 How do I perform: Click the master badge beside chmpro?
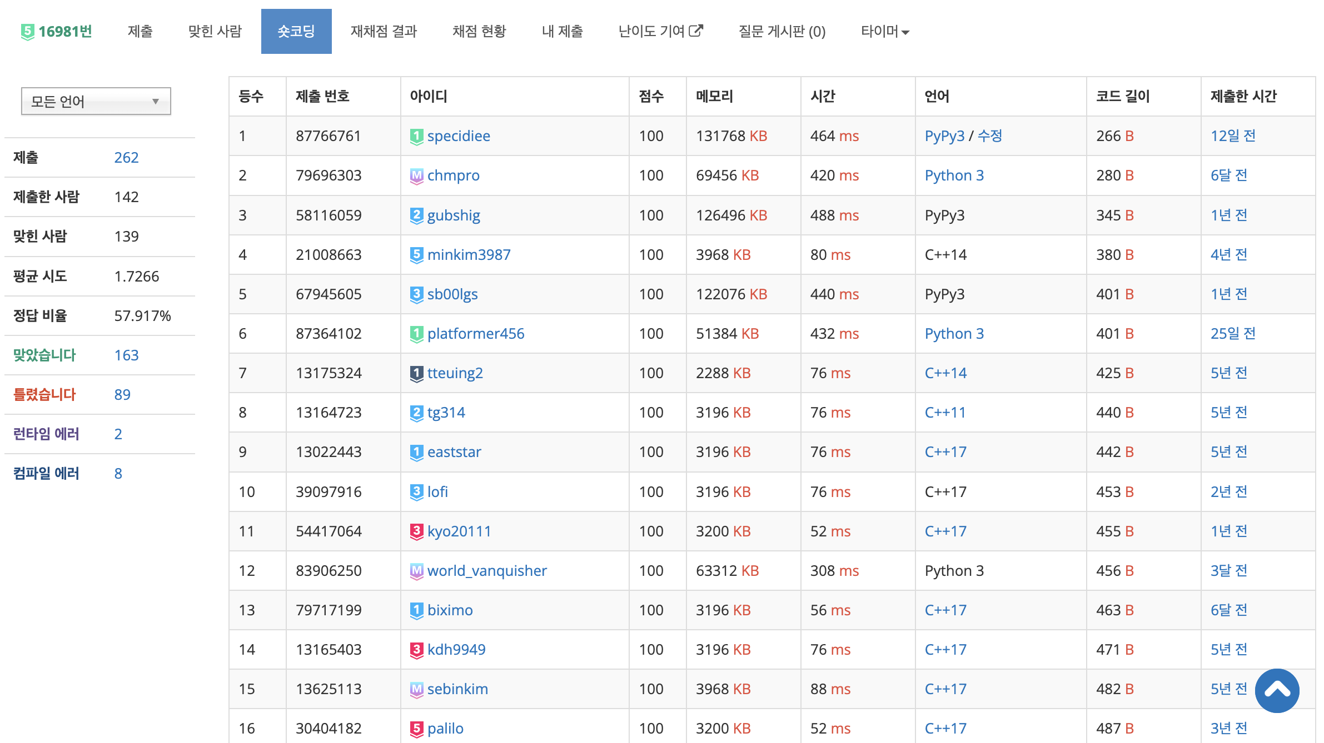click(416, 176)
